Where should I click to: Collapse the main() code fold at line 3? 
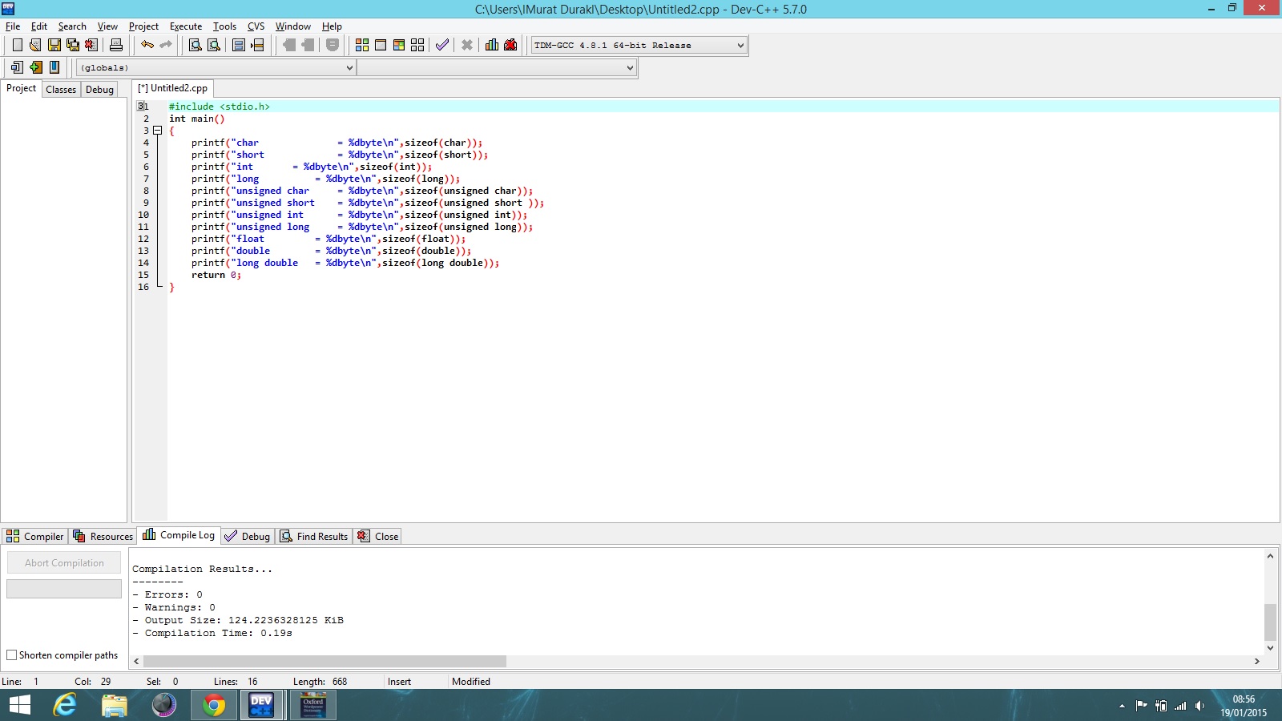click(x=158, y=131)
